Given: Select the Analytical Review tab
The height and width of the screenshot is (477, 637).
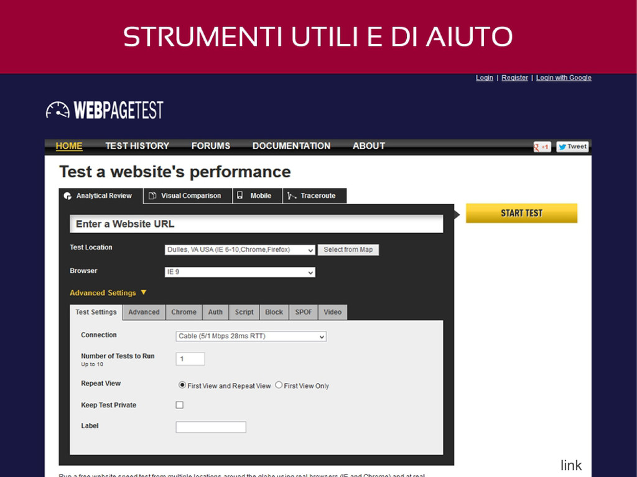Looking at the screenshot, I should [x=101, y=196].
